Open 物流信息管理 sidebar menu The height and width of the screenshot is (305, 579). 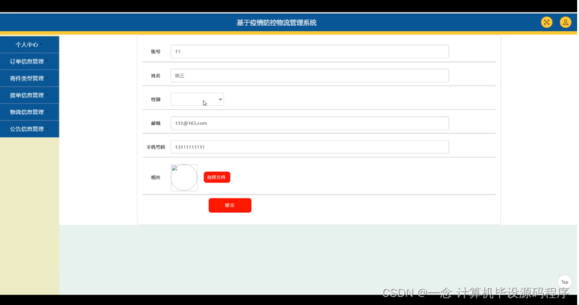[x=30, y=112]
